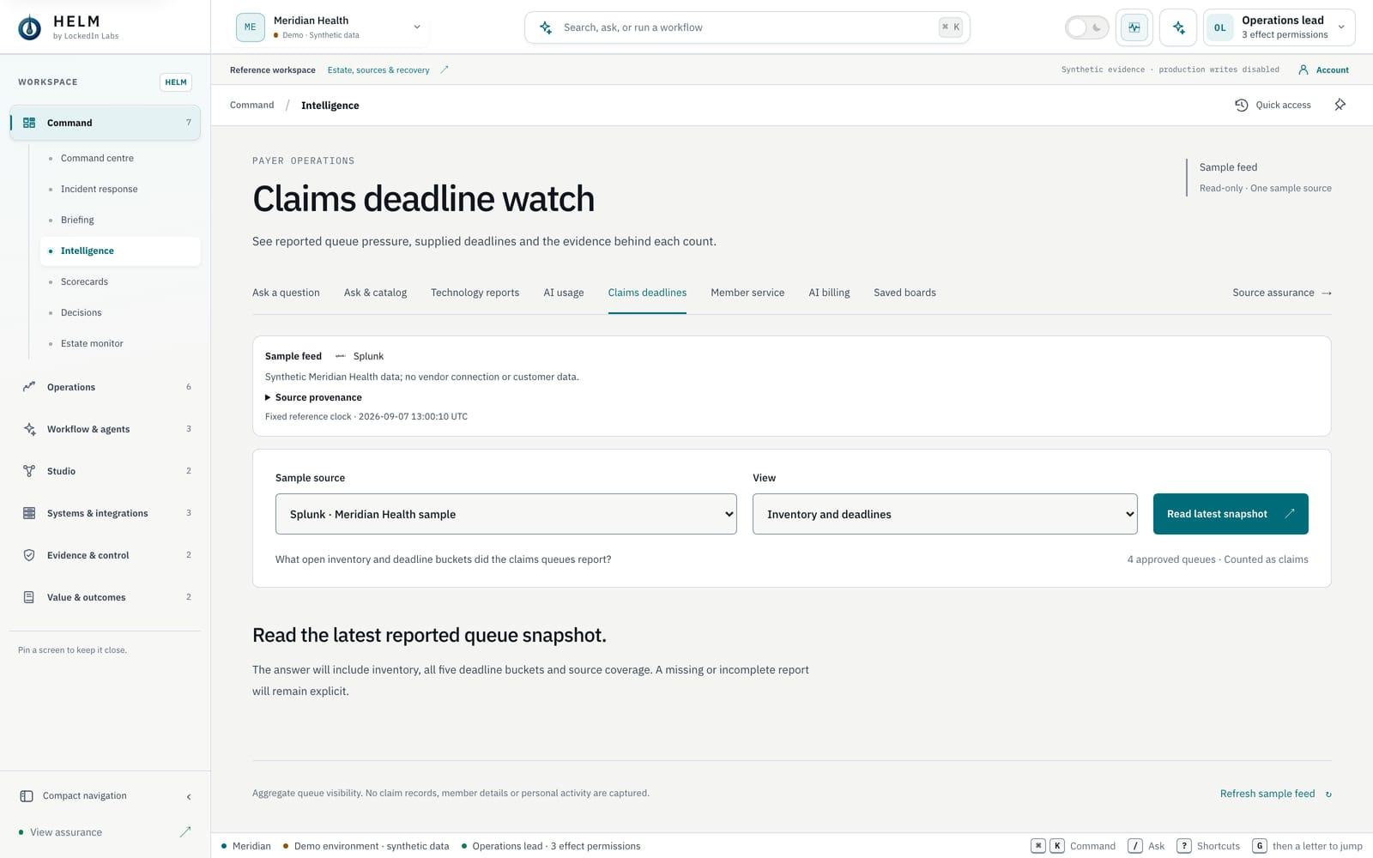
Task: Open the Sample source select box
Action: tap(505, 514)
